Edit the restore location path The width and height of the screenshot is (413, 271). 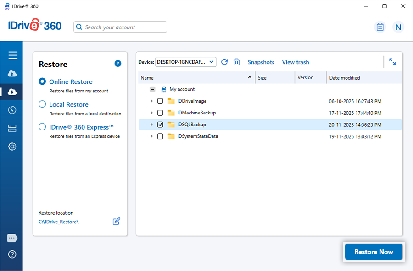point(117,222)
